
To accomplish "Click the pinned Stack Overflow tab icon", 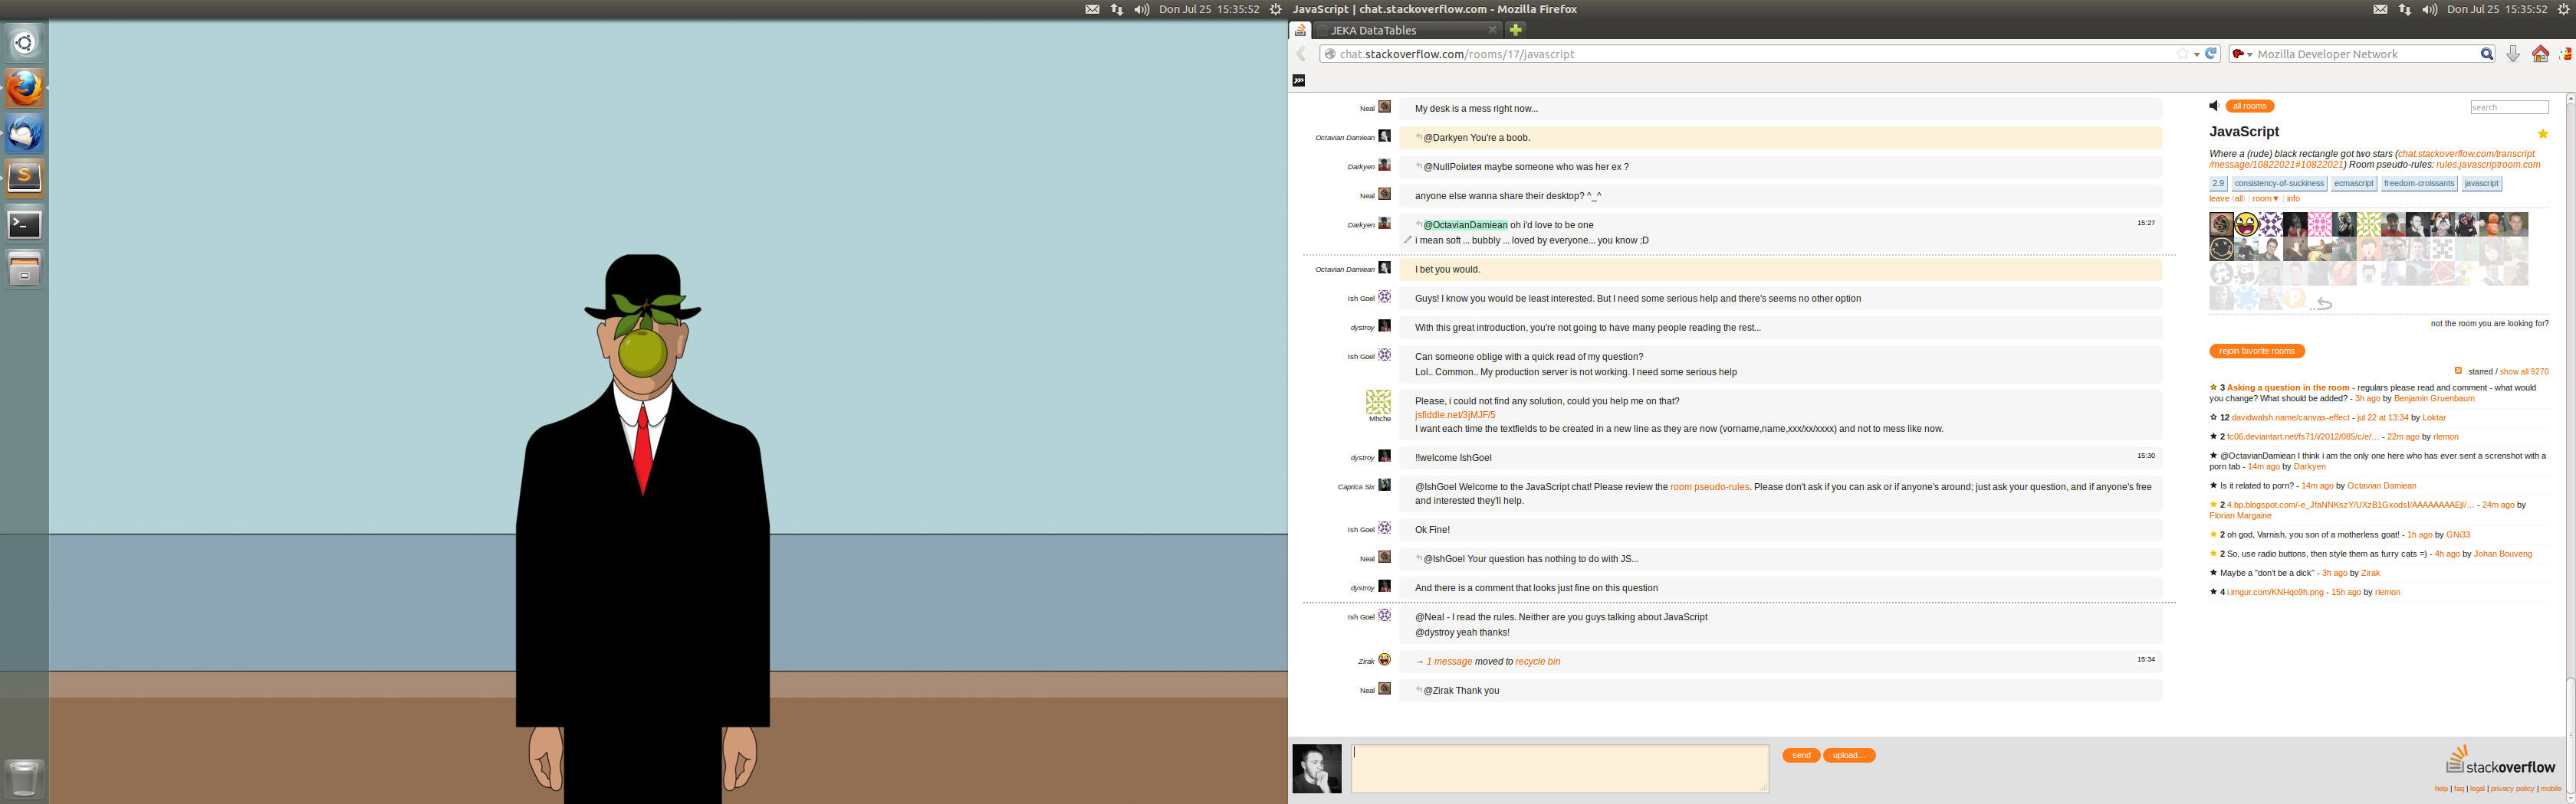I will 1300,30.
